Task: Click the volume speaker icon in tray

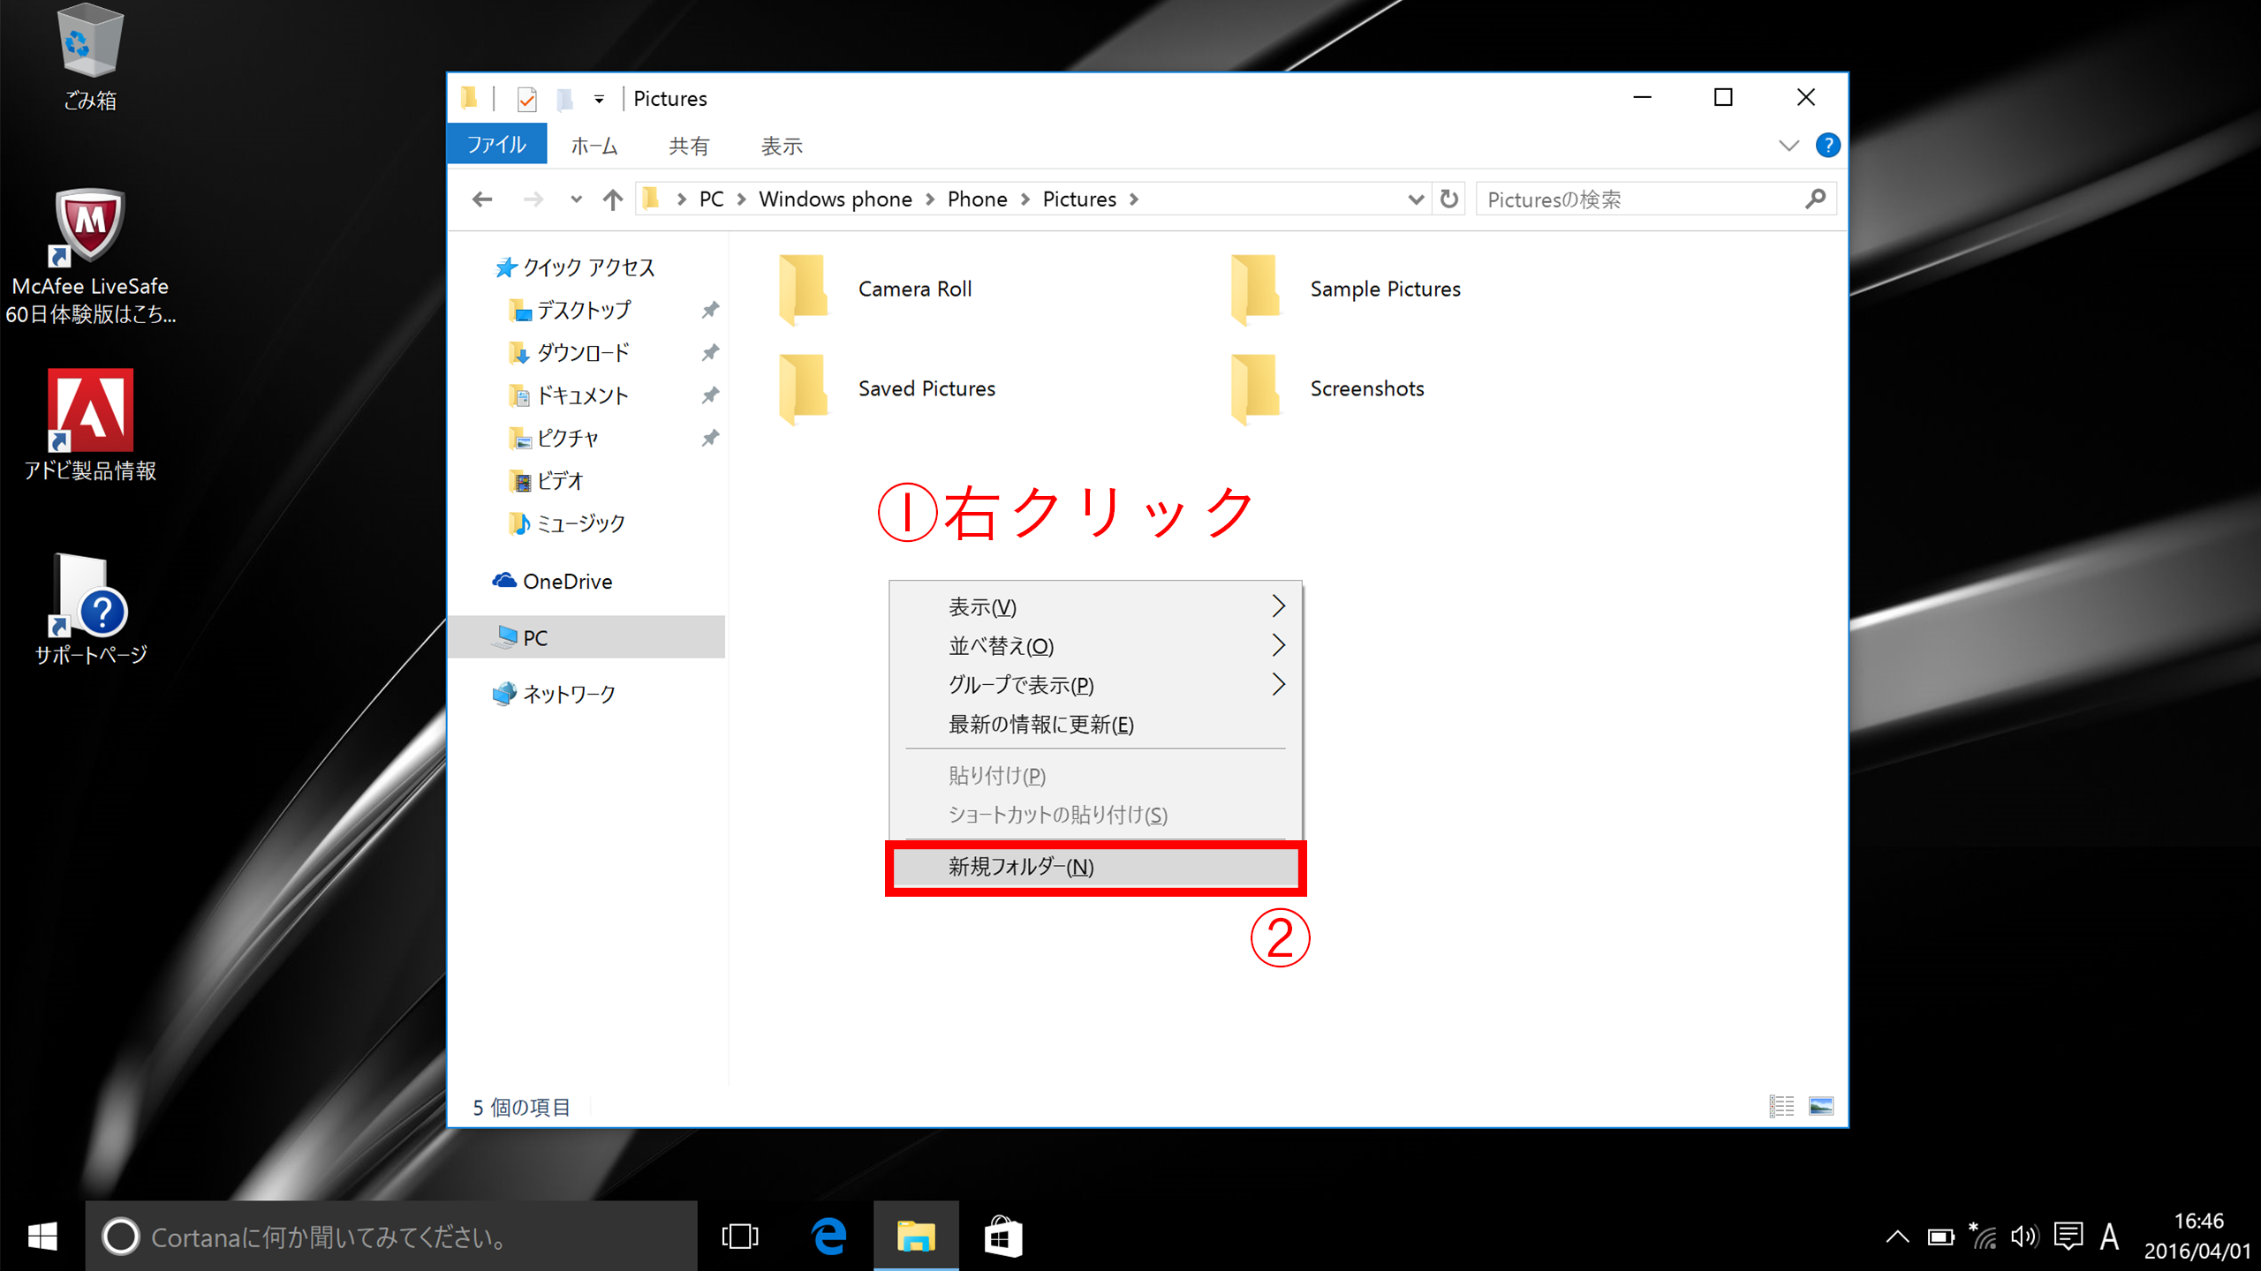Action: [2024, 1237]
